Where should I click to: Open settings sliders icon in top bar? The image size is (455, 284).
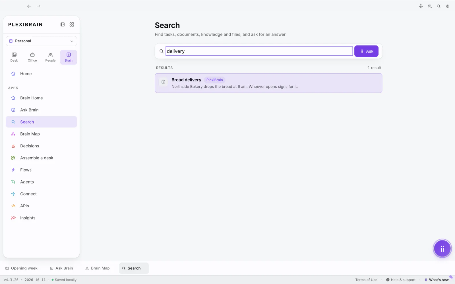[448, 6]
